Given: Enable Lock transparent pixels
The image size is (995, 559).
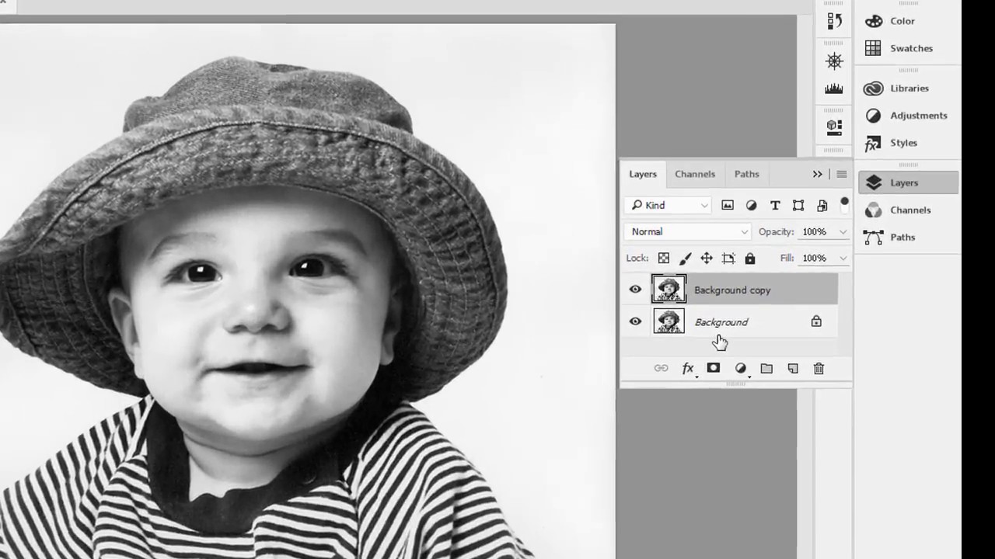Looking at the screenshot, I should 663,258.
